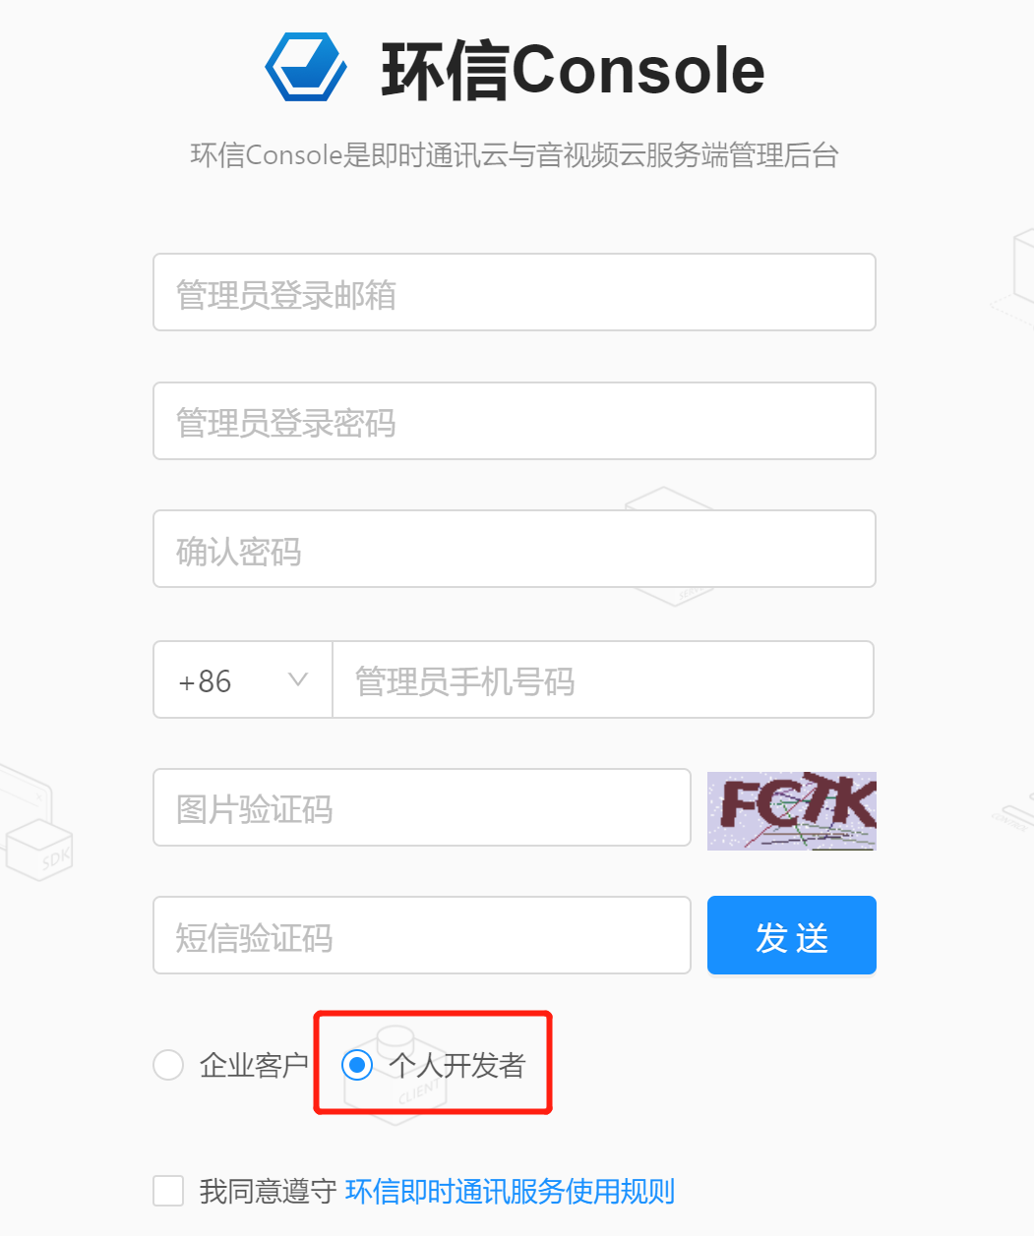Click the chevron beside +86
Image resolution: width=1034 pixels, height=1236 pixels.
pos(298,678)
